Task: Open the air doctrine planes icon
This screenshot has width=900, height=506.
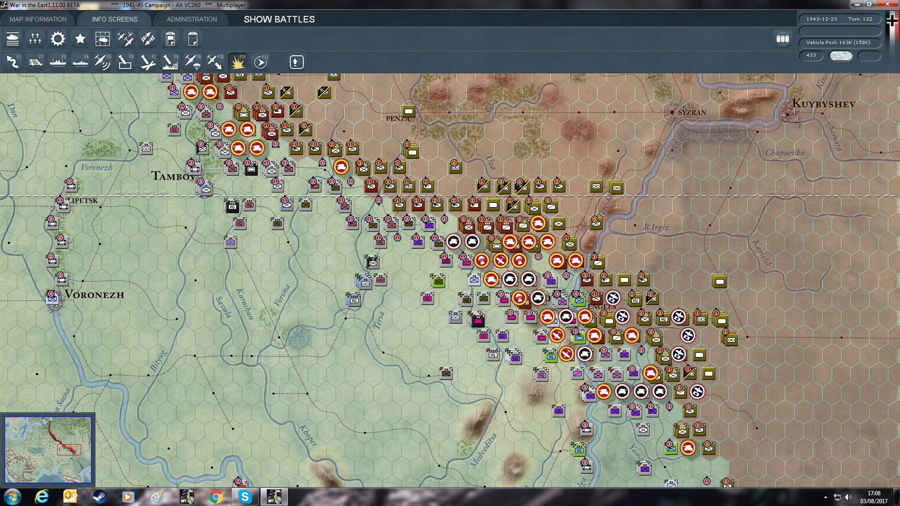Action: pyautogui.click(x=125, y=39)
